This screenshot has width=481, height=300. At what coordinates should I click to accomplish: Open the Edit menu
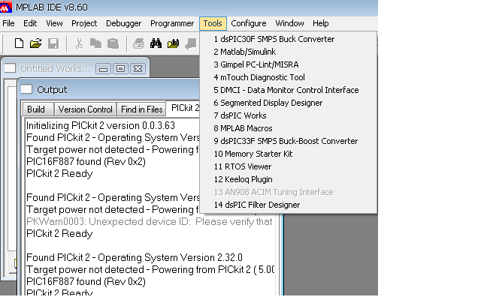pos(30,23)
